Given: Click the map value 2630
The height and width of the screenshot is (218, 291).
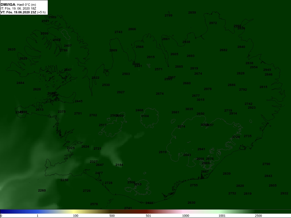Looking at the screenshot, I should pos(191,203).
